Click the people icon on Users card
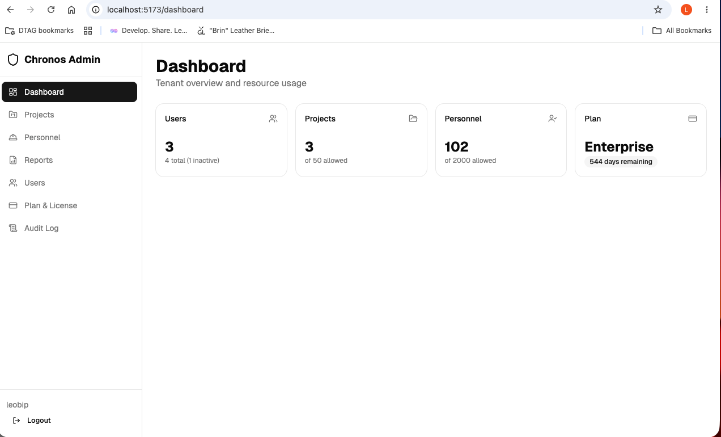Screen dimensions: 721x437 pos(273,119)
